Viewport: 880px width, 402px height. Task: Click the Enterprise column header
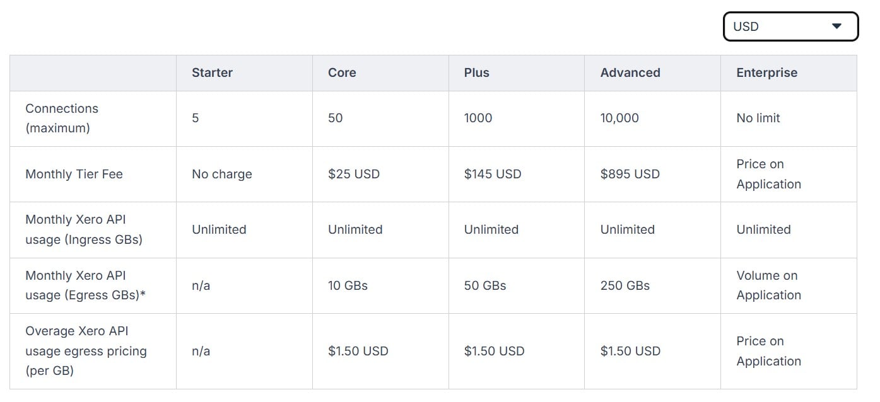pos(766,72)
